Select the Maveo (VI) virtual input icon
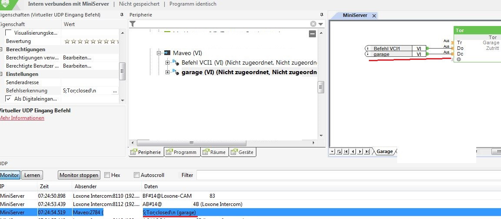Viewport: 501px width, 219px height. 167,53
